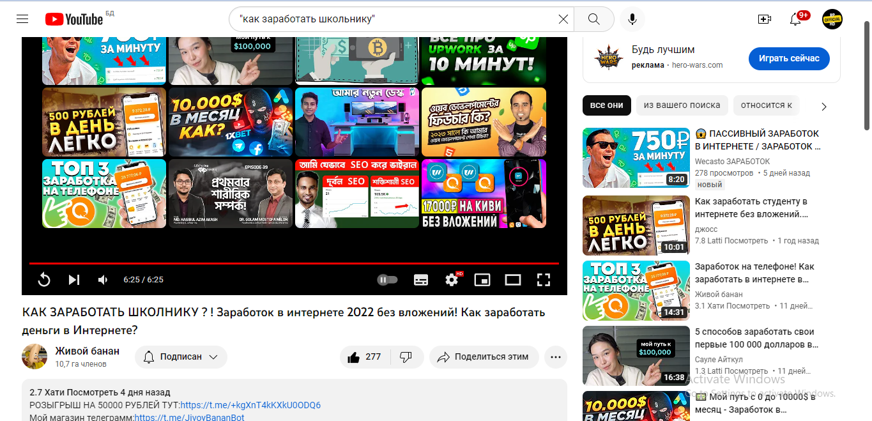Open notifications bell with 9+ badge
This screenshot has width=872, height=421.
pos(796,19)
